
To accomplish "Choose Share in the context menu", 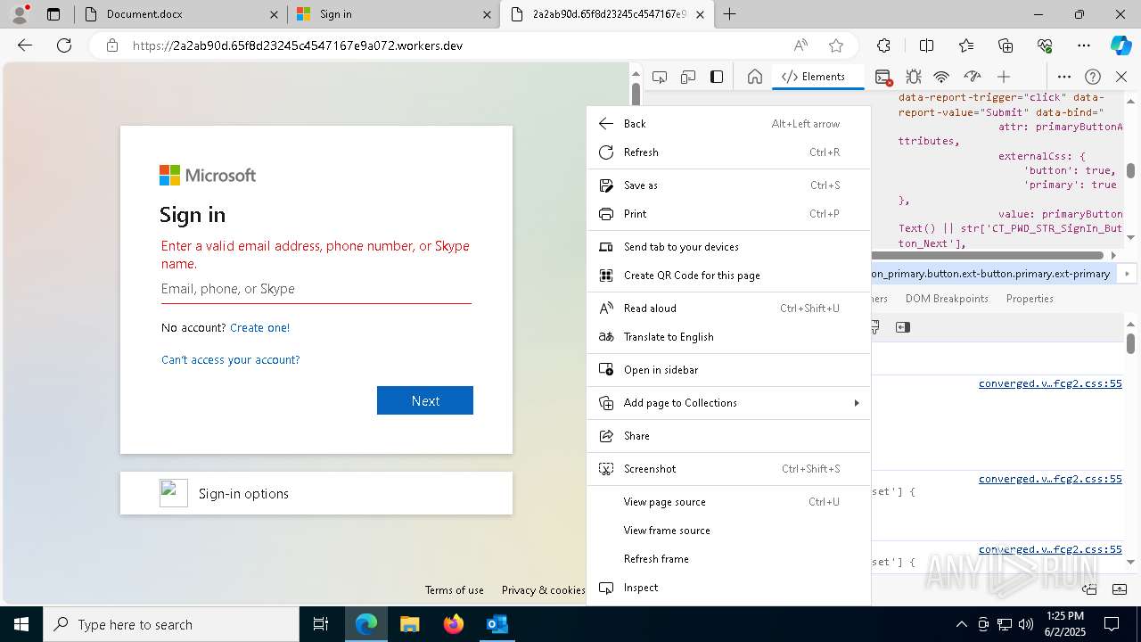I will (728, 436).
